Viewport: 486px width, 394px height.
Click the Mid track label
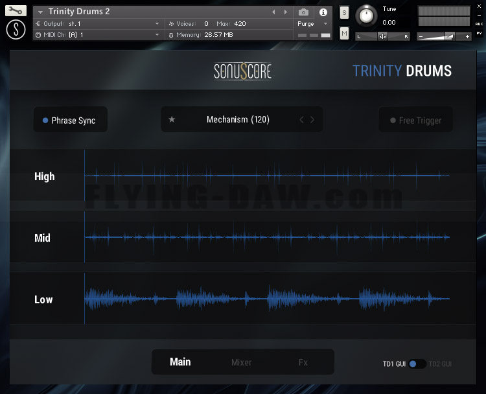pyautogui.click(x=42, y=238)
